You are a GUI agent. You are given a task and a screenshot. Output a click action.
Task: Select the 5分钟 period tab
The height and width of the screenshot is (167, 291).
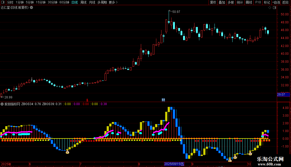pyautogui.click(x=30, y=2)
